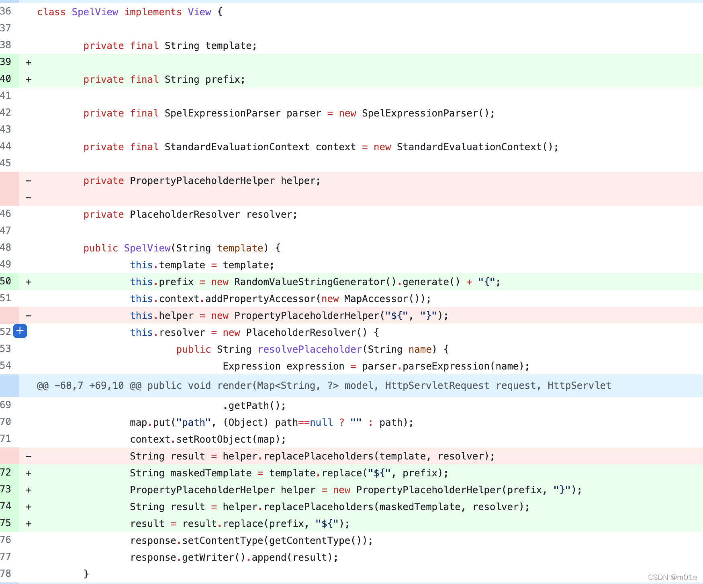This screenshot has width=703, height=584.
Task: Click added line number 72
Action: click(6, 472)
